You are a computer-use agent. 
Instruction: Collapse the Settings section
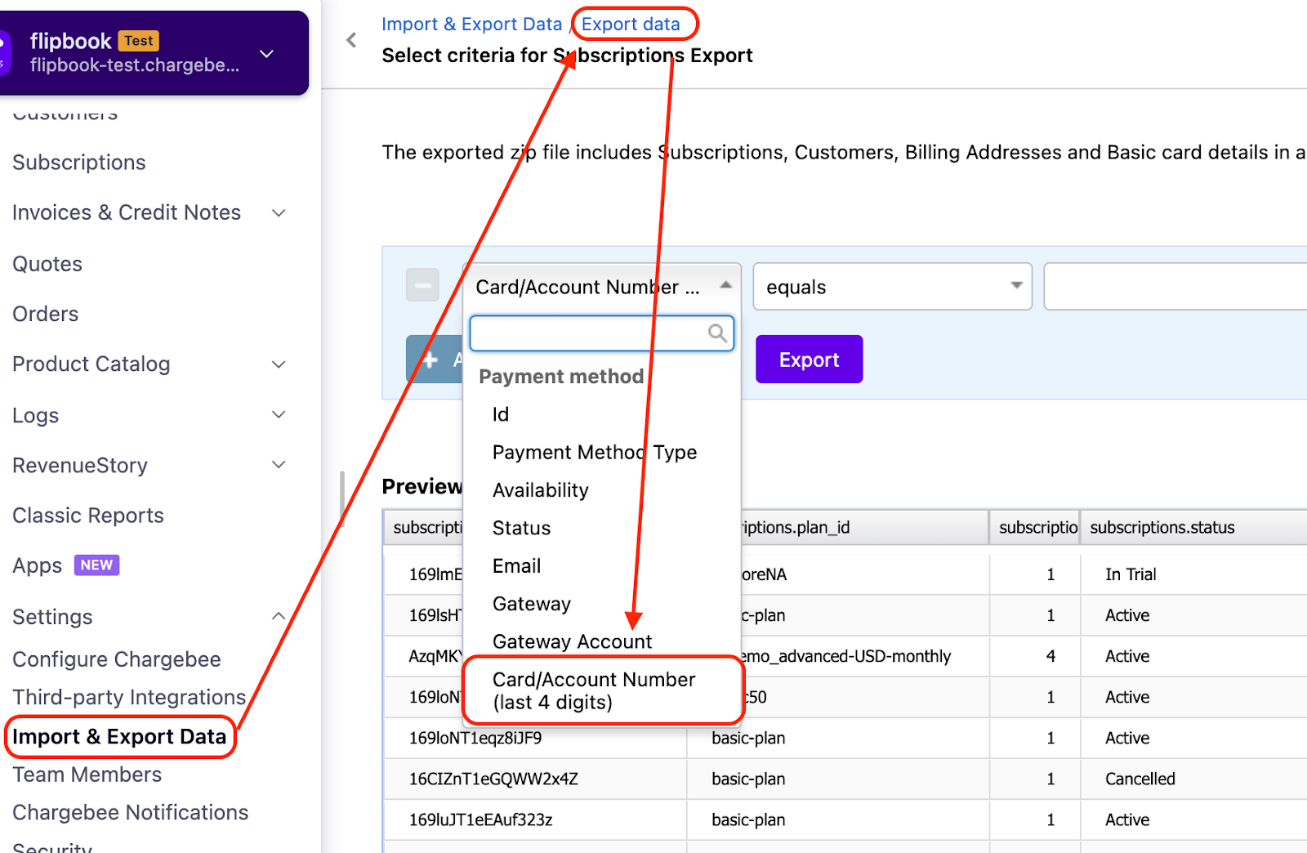[279, 617]
